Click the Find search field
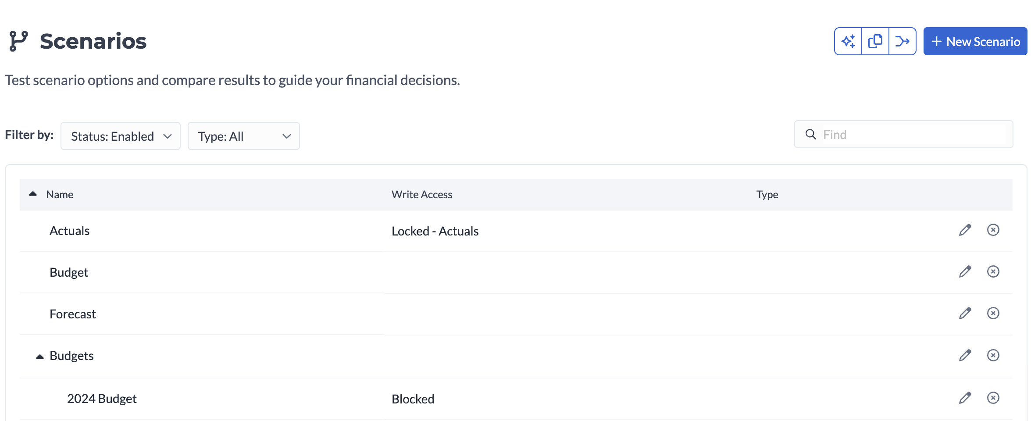 (x=912, y=135)
